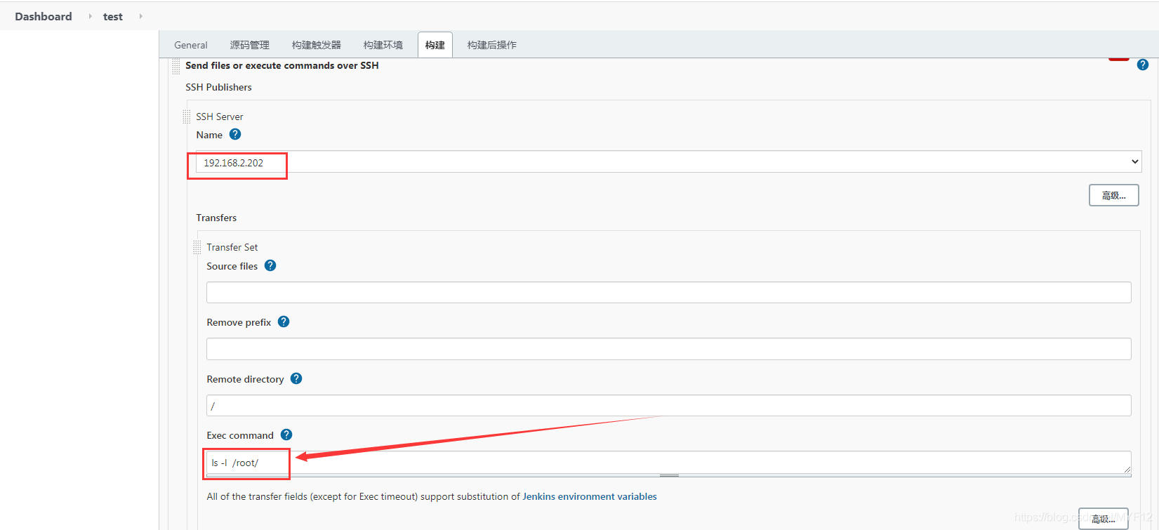The height and width of the screenshot is (530, 1159).
Task: Select the 构建 tab
Action: (435, 45)
